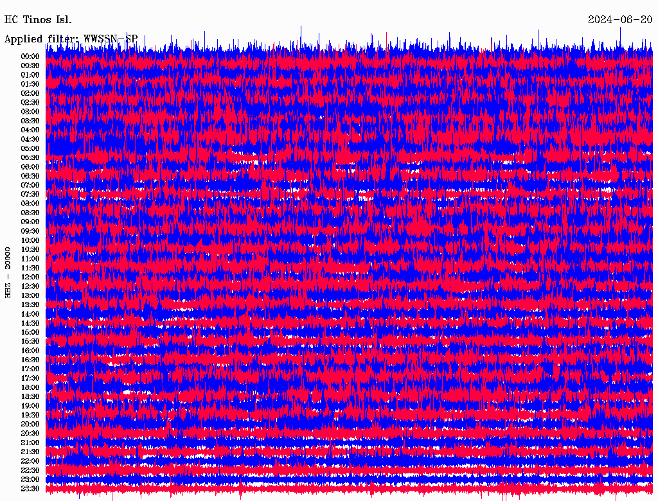
Task: Select the 23:30 time label
Action: [x=30, y=489]
